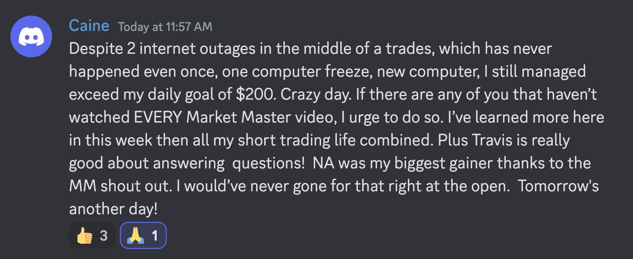
Task: Click the Today at 11:57 AM timestamp
Action: tap(165, 27)
